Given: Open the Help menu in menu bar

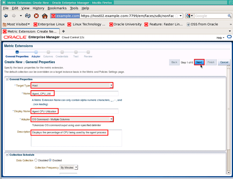Looking at the screenshot, I should point(85,8).
